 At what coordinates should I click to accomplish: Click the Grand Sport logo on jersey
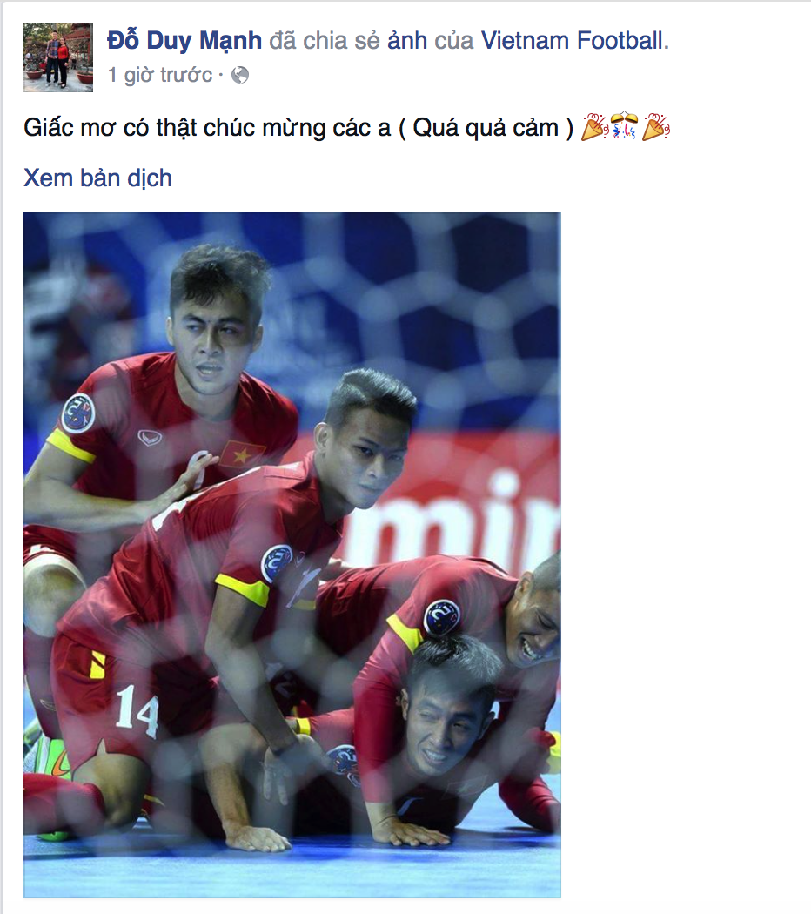150,438
